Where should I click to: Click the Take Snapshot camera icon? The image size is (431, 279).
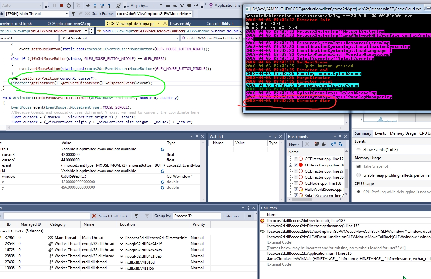pos(359,166)
